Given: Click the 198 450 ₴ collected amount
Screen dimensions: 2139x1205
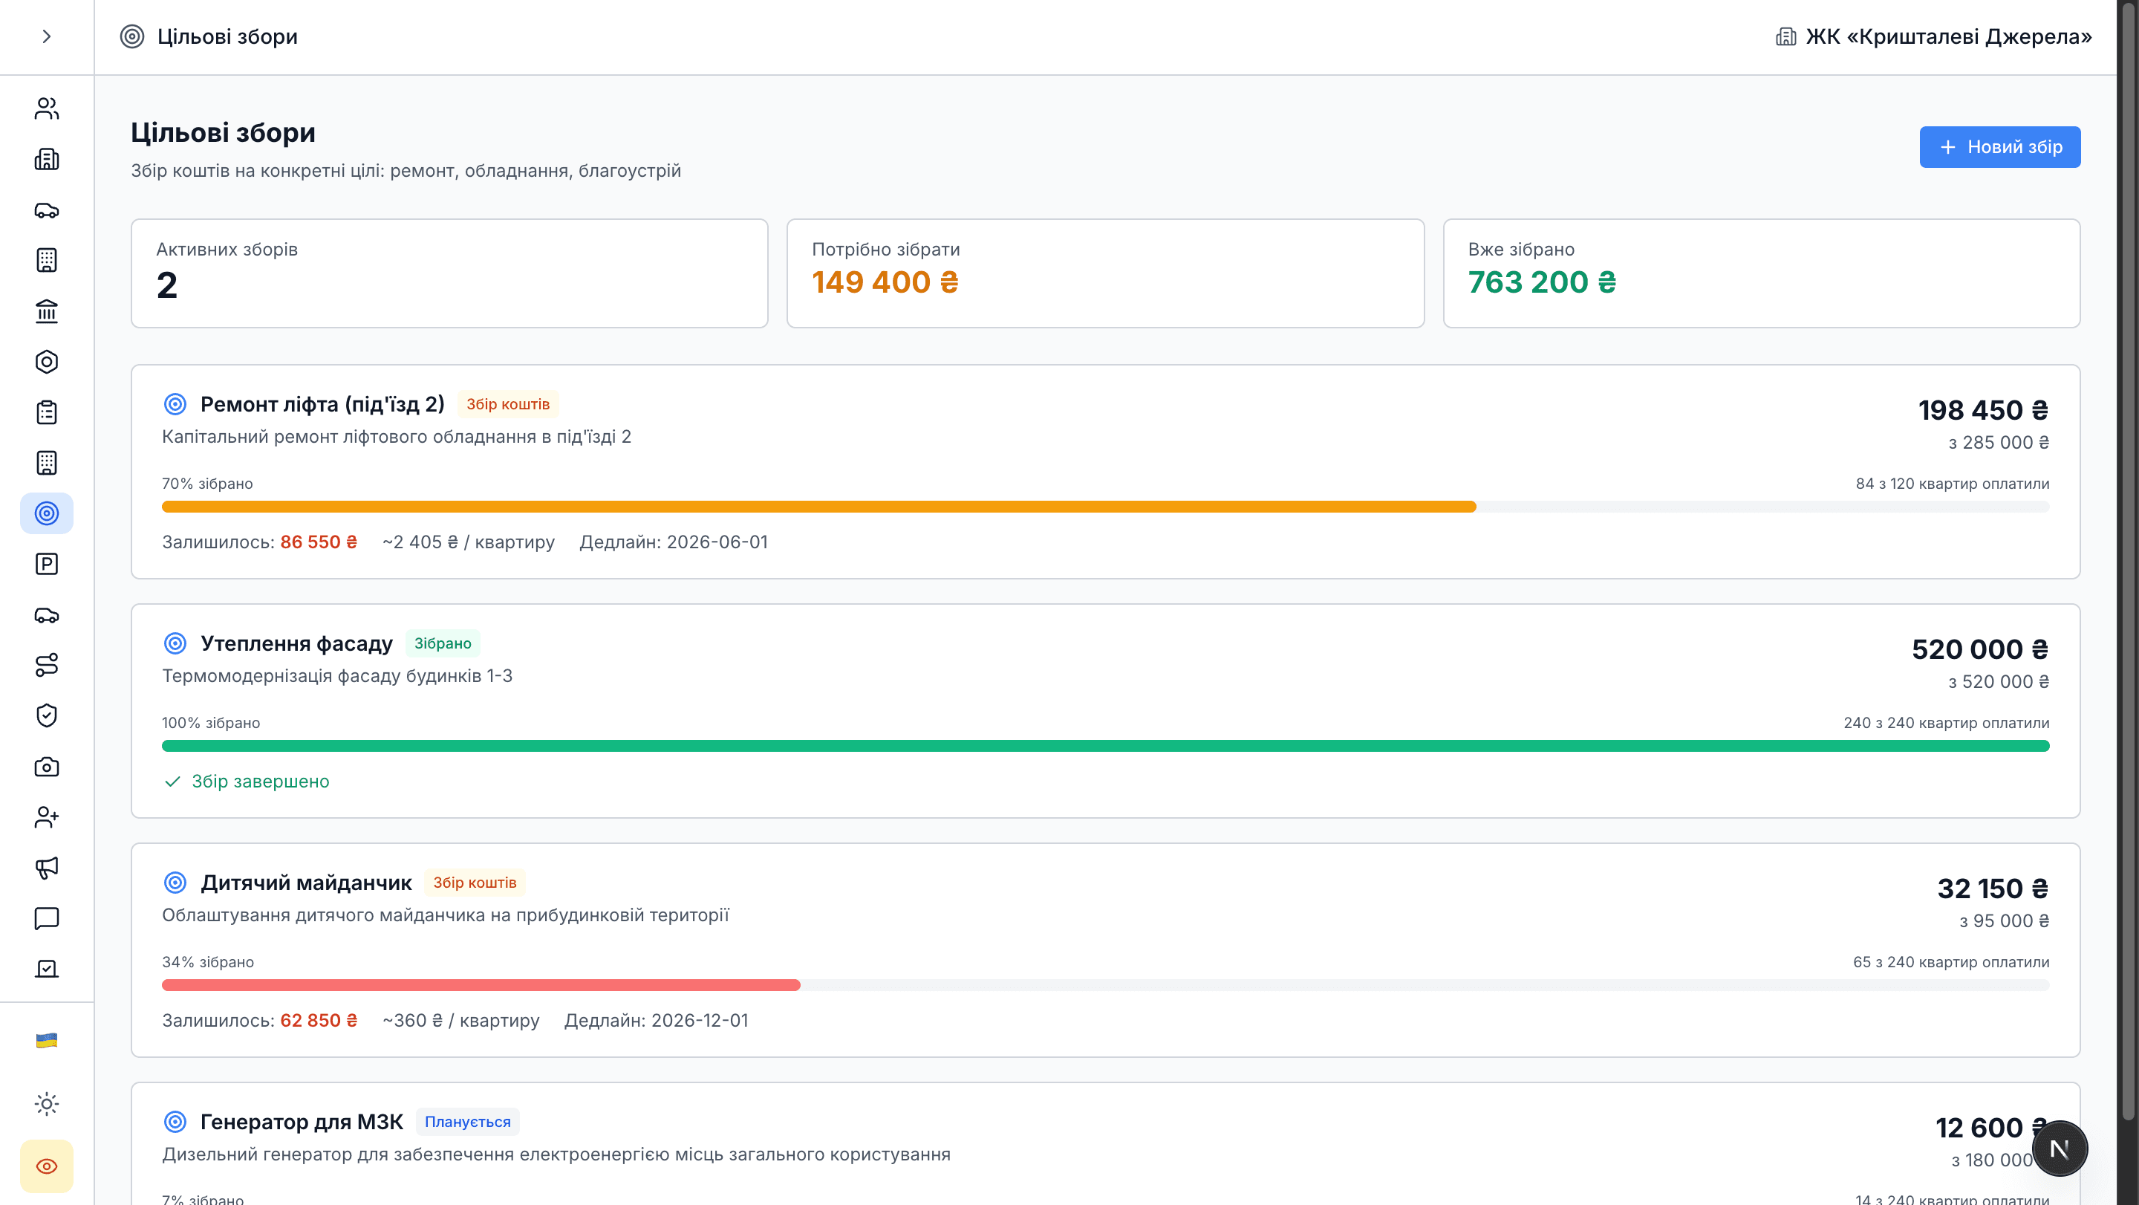Looking at the screenshot, I should coord(1983,410).
